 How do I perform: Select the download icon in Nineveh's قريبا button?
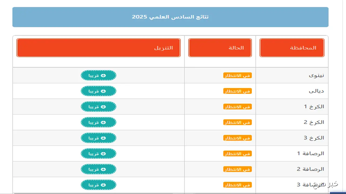click(103, 76)
